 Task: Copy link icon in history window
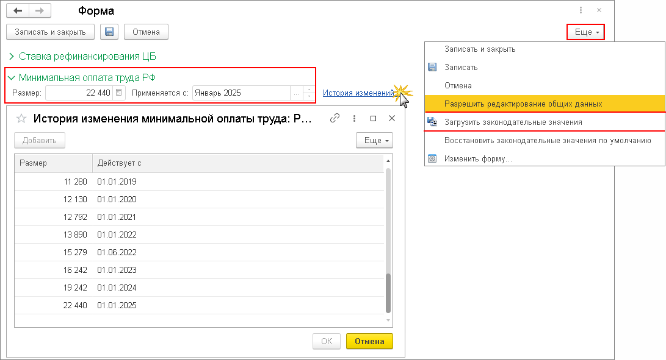coord(335,119)
